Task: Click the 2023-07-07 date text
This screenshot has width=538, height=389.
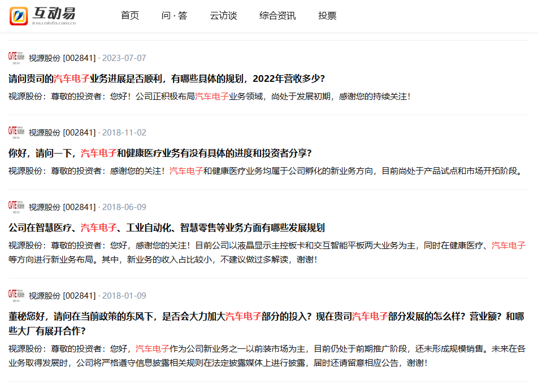Action: tap(124, 58)
